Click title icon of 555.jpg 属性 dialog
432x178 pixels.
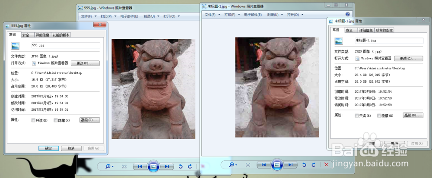(x=8, y=26)
